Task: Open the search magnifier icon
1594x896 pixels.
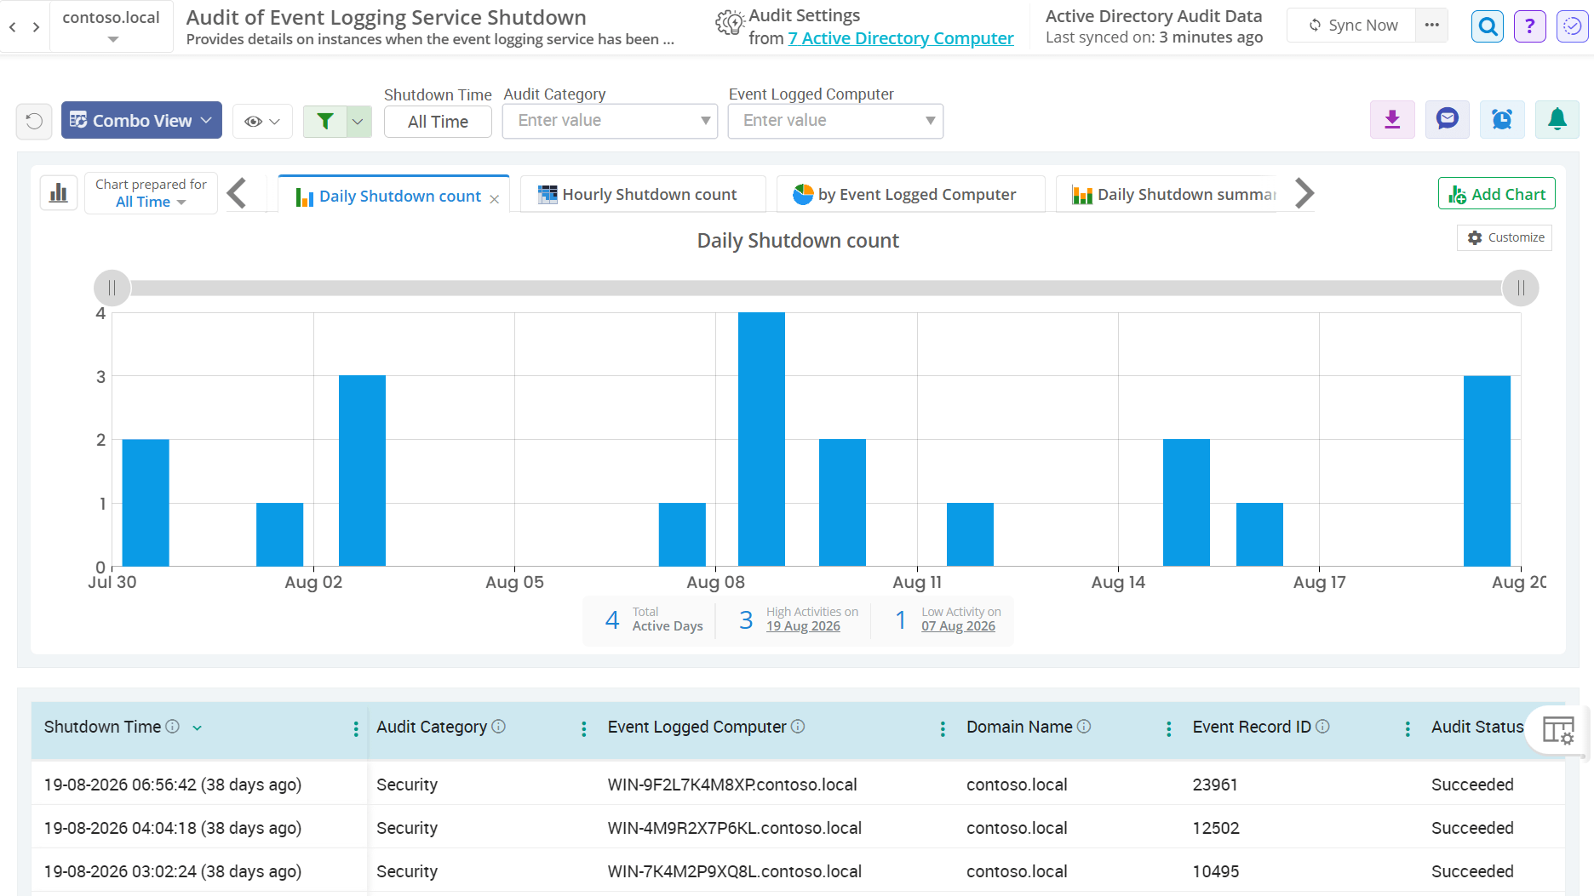Action: pos(1488,26)
